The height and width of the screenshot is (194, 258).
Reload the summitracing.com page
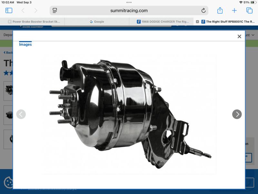click(x=203, y=11)
